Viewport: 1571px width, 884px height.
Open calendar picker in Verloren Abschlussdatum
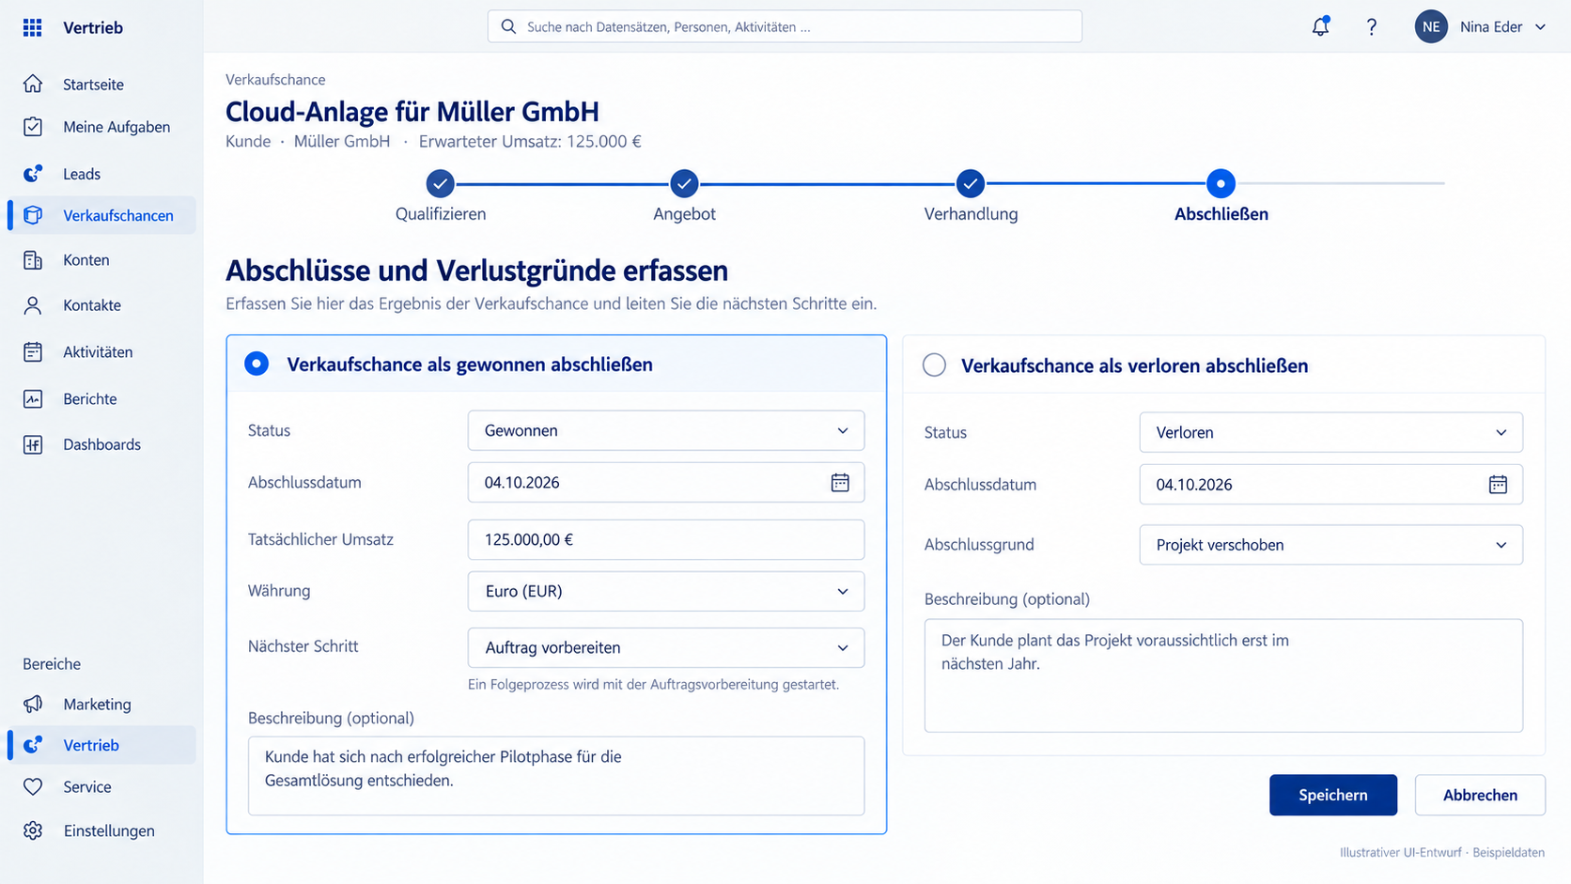[x=1498, y=484]
